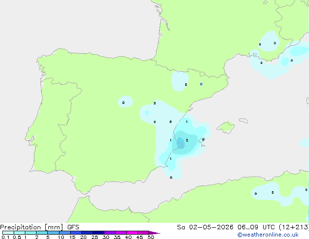The image size is (309, 239).
Task: Click the 5–10 mm legend color swatch
Action: point(53,233)
